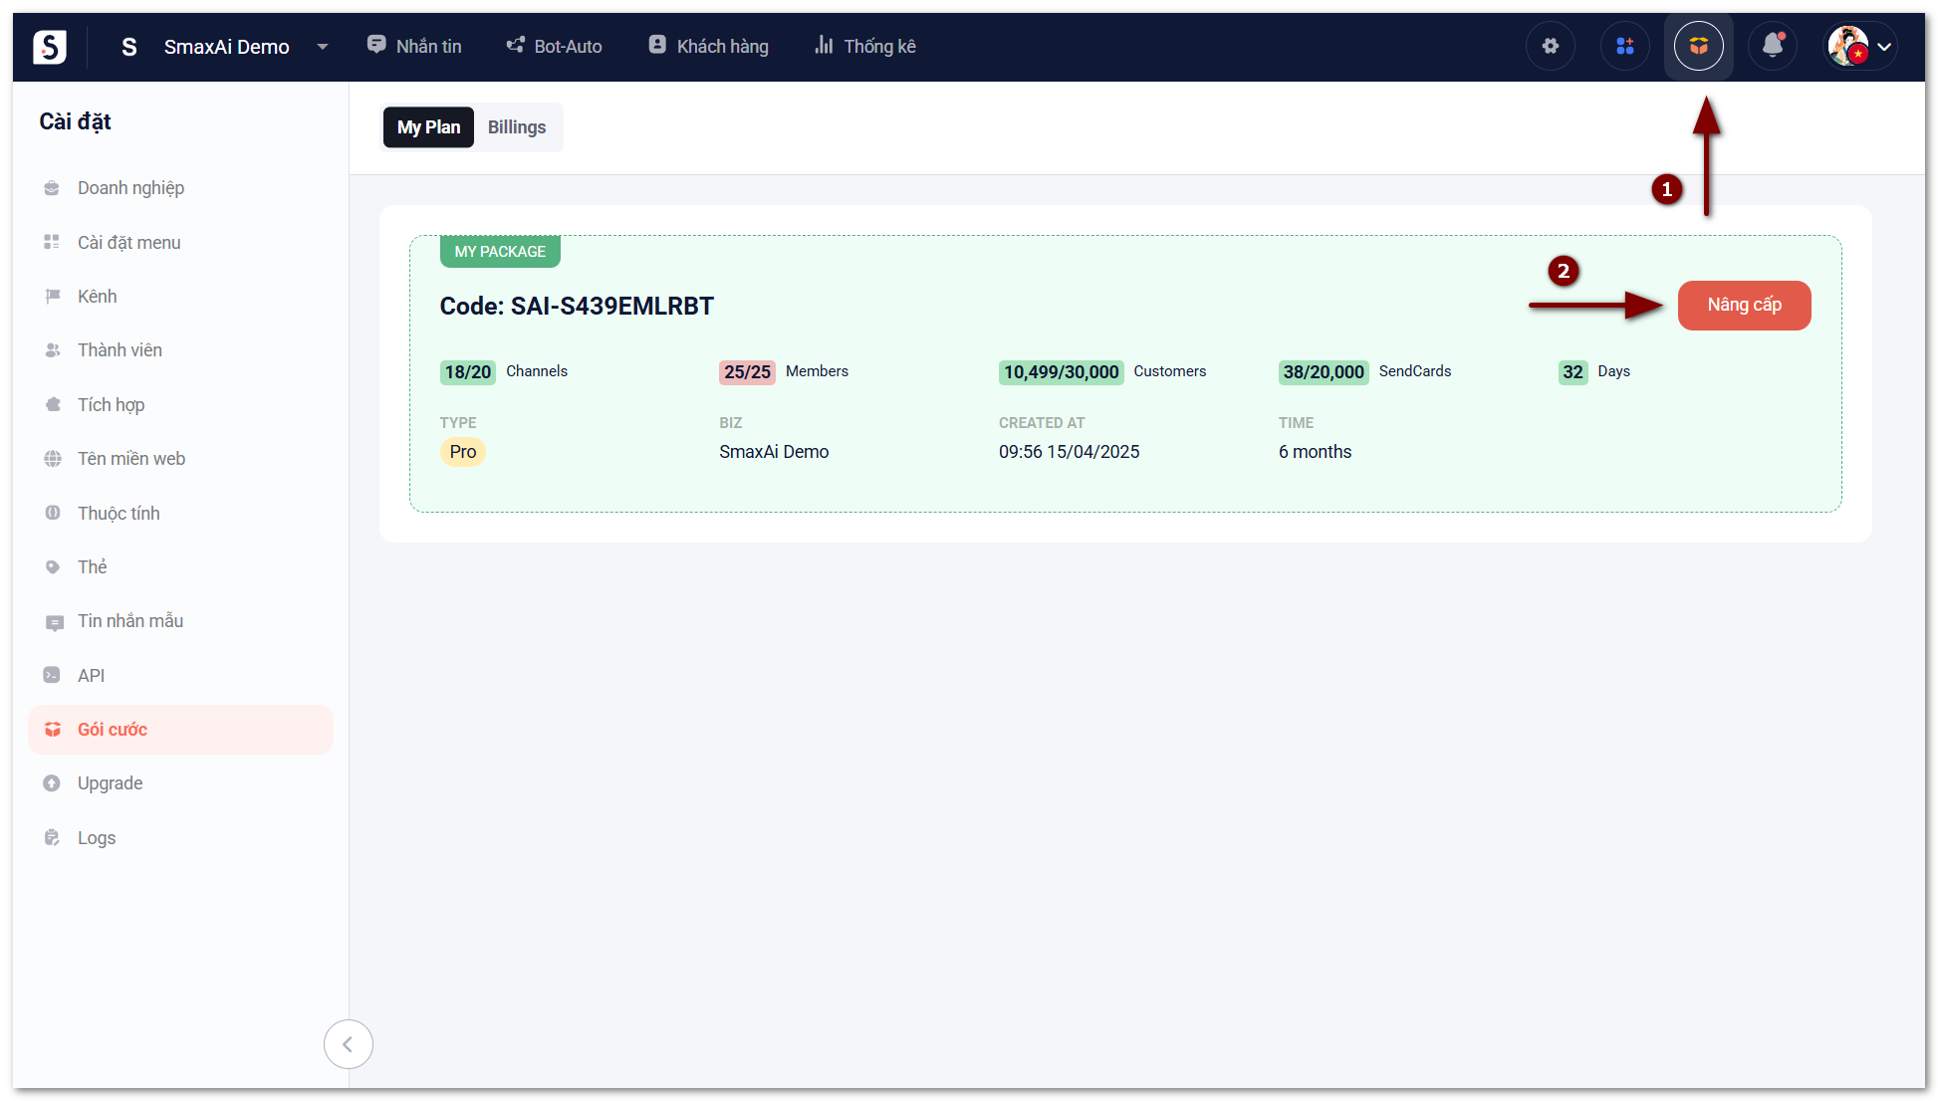Expand the SmaxAi Demo workspace dropdown

322,47
